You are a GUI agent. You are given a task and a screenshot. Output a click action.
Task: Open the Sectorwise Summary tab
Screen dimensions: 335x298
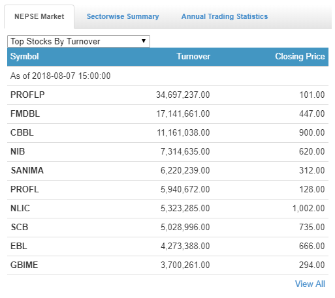click(123, 16)
